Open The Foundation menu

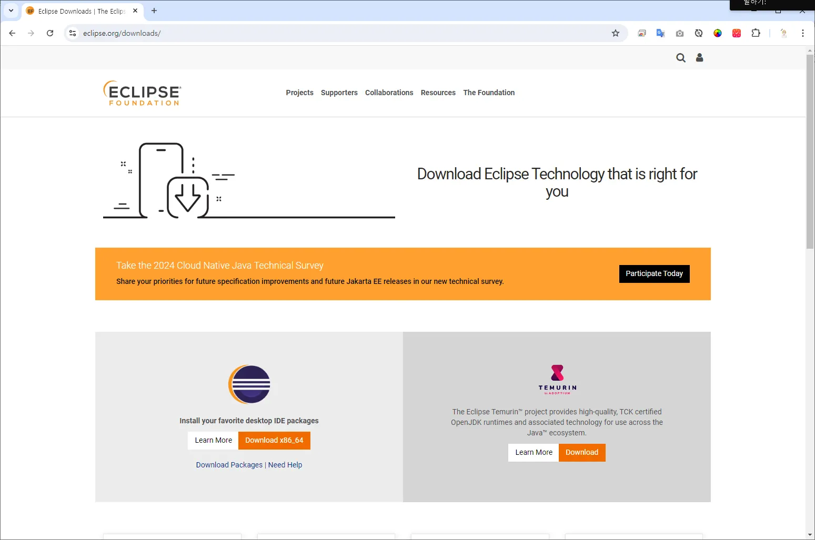click(x=489, y=93)
